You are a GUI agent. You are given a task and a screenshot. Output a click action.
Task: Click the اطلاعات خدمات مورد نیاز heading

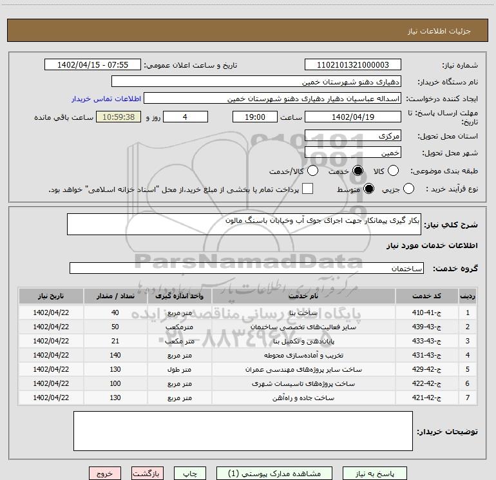click(x=432, y=245)
